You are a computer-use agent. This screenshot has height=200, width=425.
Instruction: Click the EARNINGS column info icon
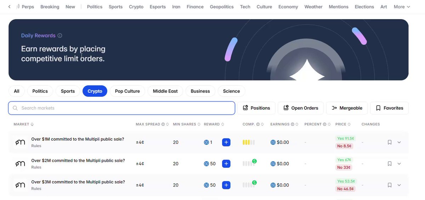293,124
